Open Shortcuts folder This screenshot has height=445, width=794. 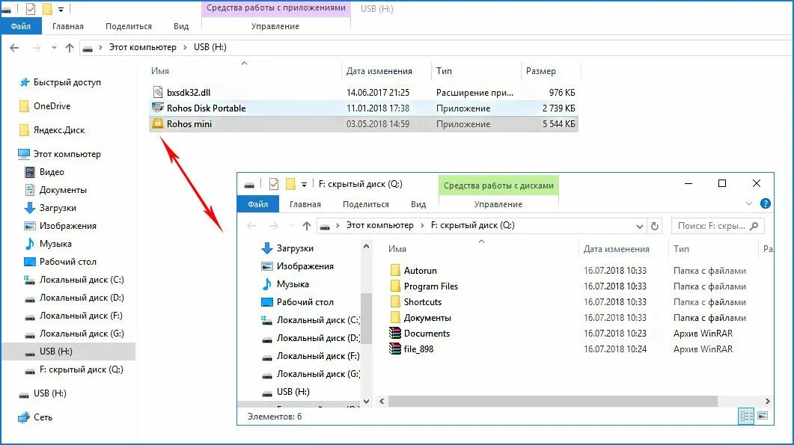423,301
